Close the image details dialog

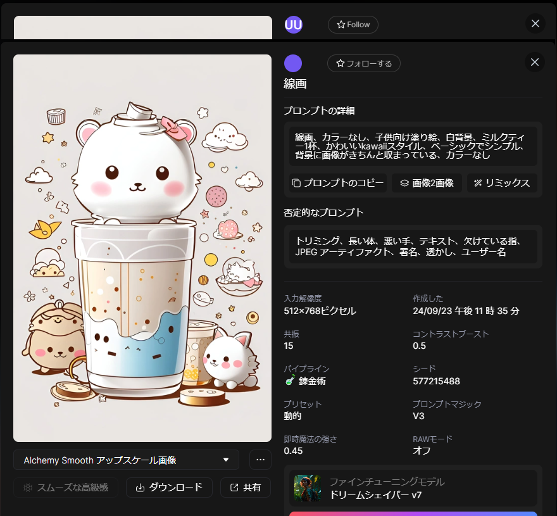[534, 62]
